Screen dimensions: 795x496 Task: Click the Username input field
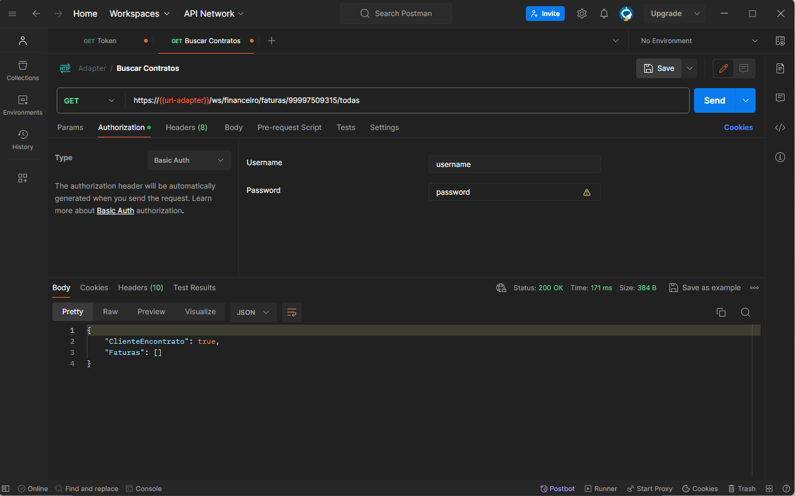tap(515, 165)
